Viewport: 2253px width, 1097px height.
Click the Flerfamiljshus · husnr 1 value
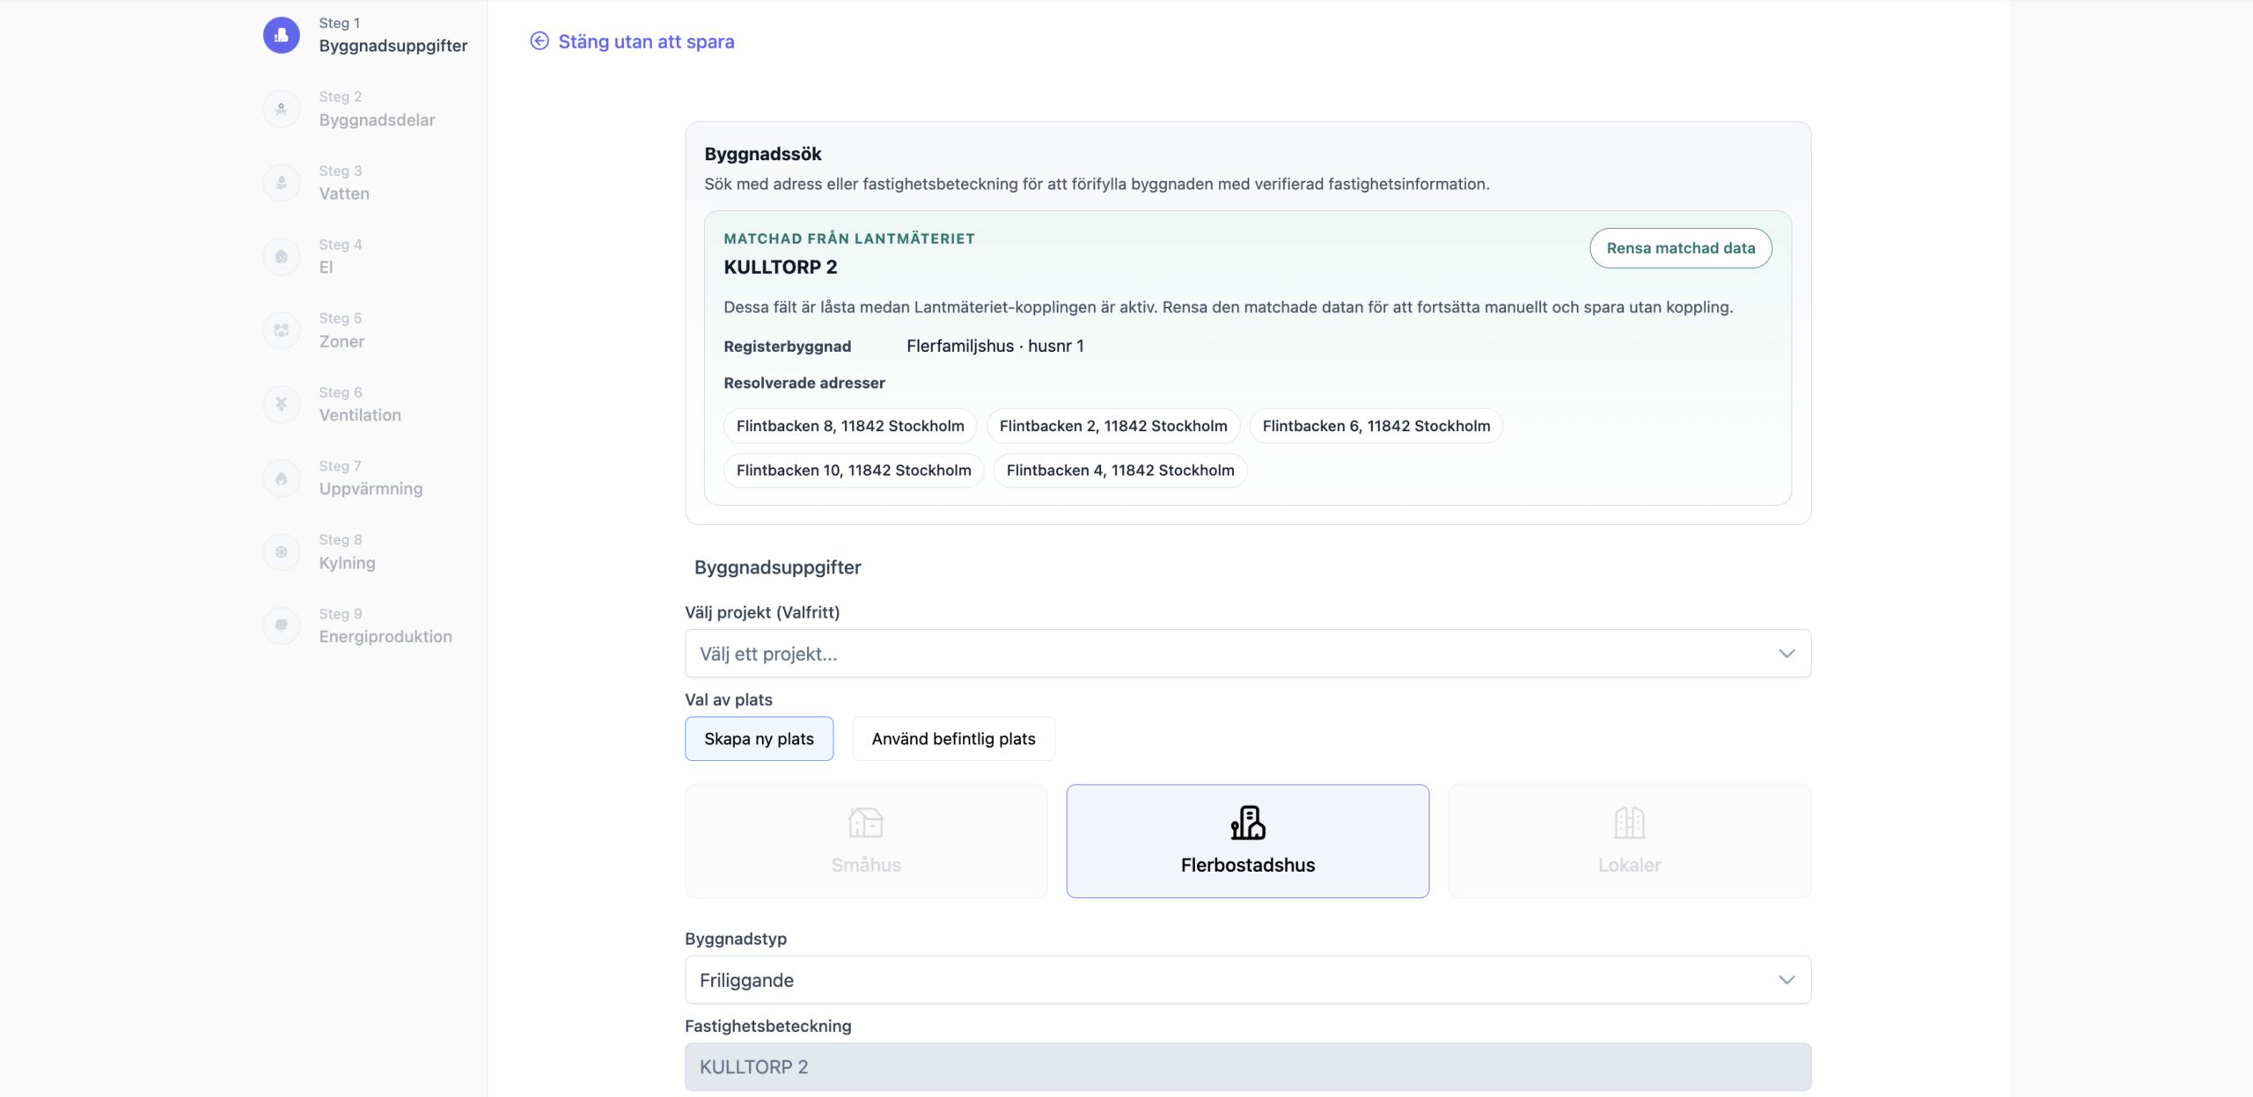point(995,346)
